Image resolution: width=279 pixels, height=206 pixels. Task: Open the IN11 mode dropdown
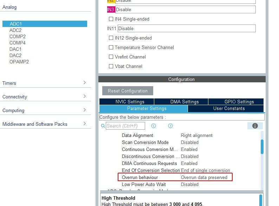pyautogui.click(x=187, y=28)
